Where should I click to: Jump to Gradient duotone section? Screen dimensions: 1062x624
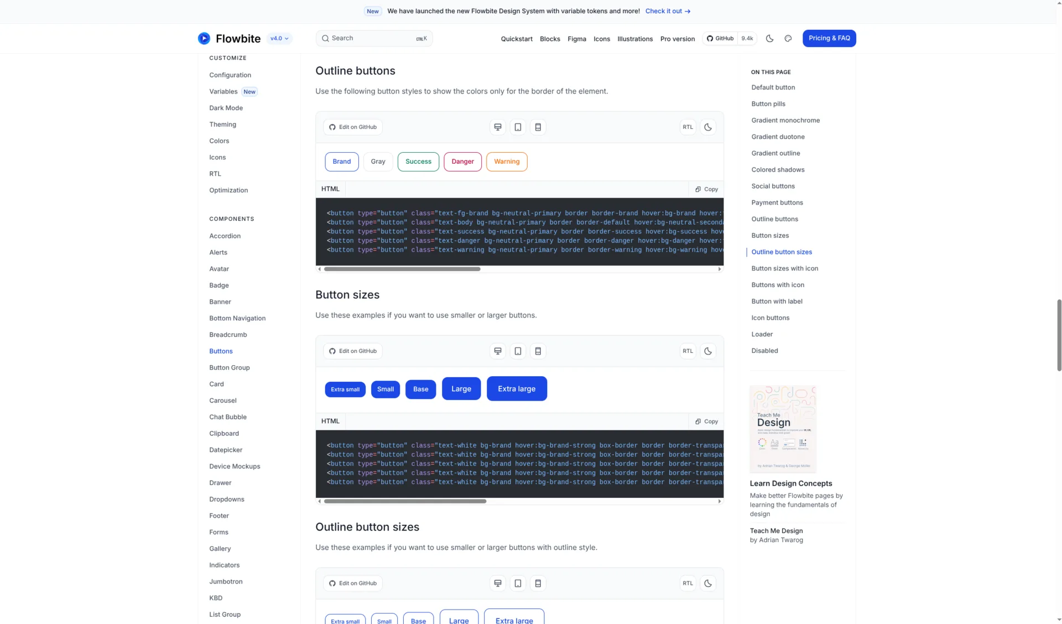778,137
